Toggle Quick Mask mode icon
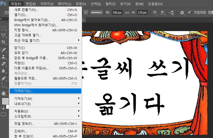The height and width of the screenshot is (138, 213). click(3, 114)
